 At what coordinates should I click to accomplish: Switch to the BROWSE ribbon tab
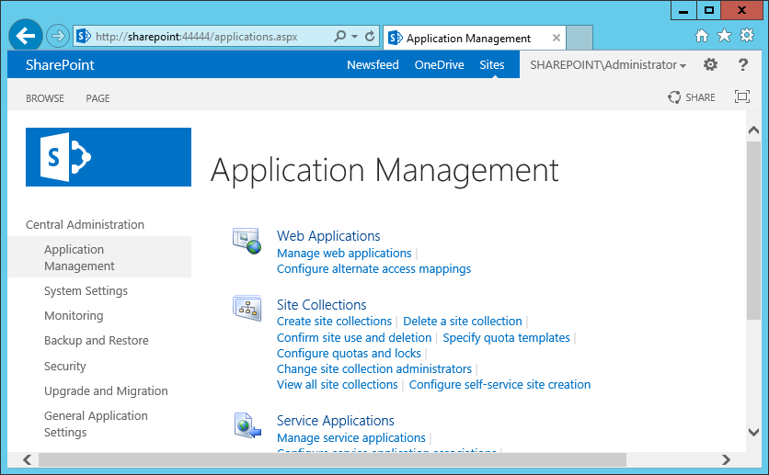(45, 98)
